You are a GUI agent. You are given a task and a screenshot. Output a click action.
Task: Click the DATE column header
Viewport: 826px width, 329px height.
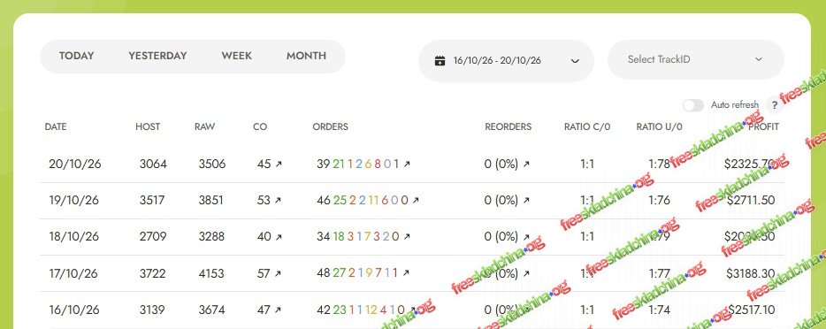click(x=56, y=126)
